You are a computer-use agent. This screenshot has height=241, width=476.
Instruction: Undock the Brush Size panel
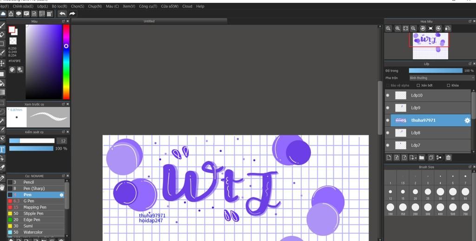click(x=469, y=167)
